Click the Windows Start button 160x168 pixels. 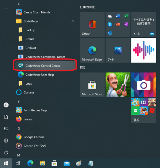point(6,163)
